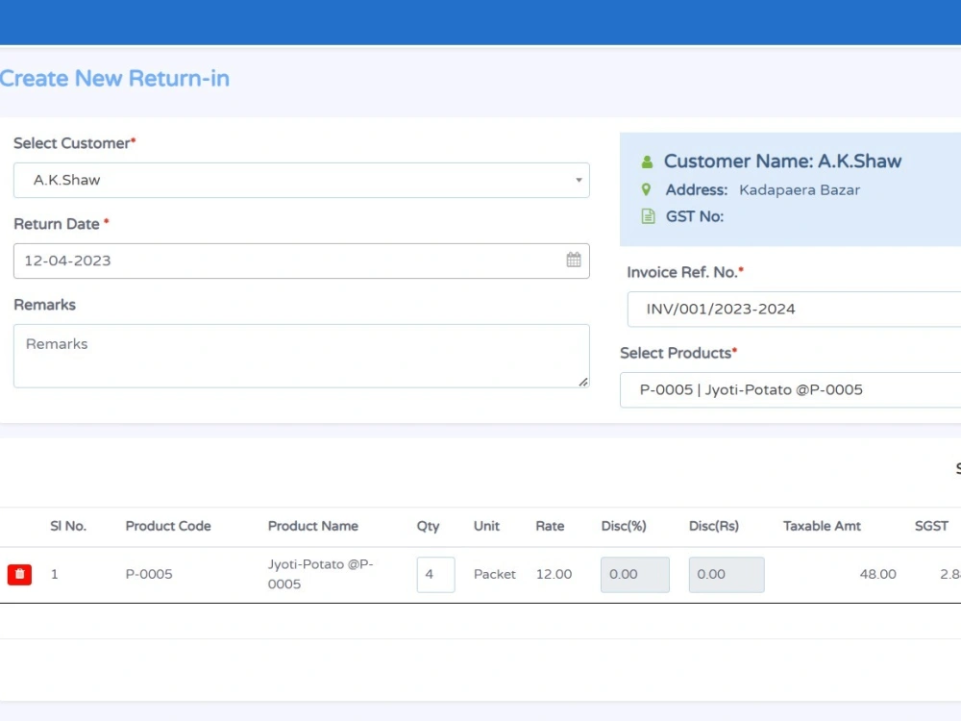Screen dimensions: 961x721
Task: Open the Invoice Ref. No. dropdown
Action: coord(794,309)
